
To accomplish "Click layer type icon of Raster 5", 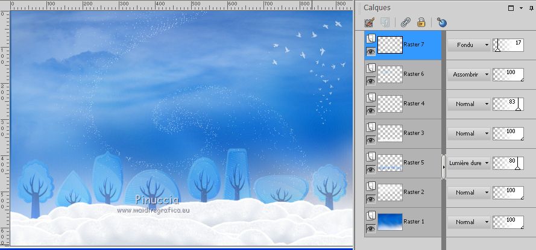I will pos(371,157).
